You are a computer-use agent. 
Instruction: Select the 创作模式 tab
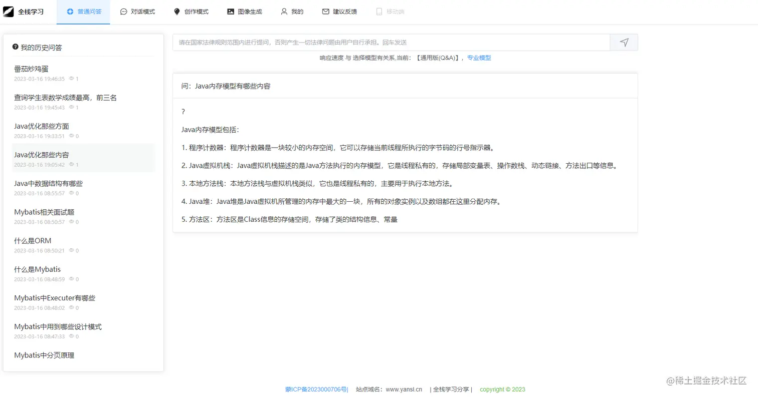coord(191,12)
